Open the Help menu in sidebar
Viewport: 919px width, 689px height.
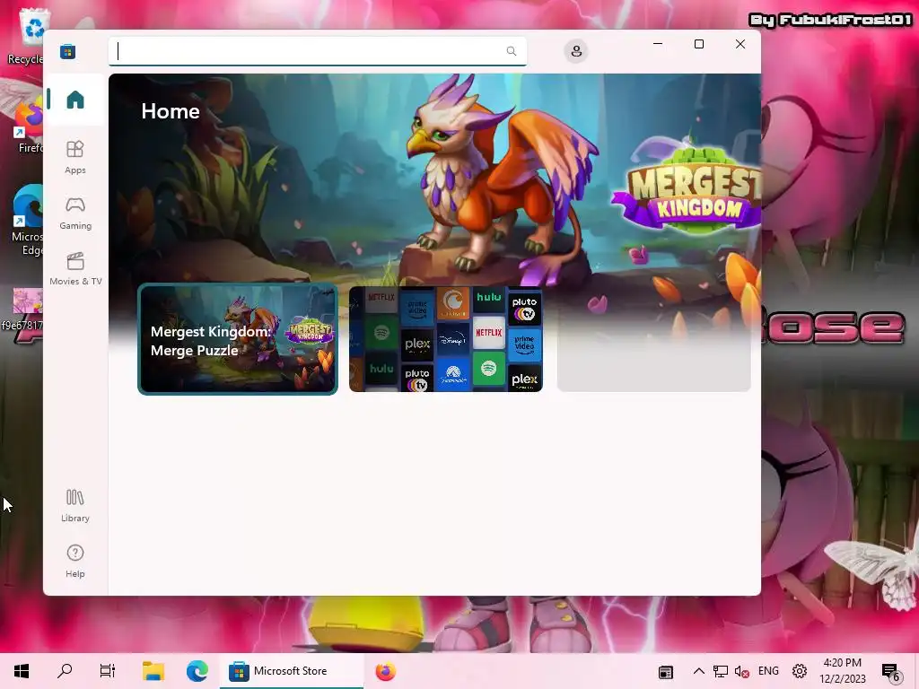[75, 562]
